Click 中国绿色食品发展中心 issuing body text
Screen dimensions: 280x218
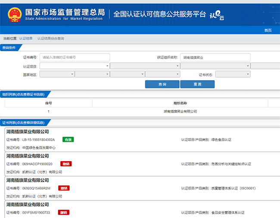[x=39, y=148]
